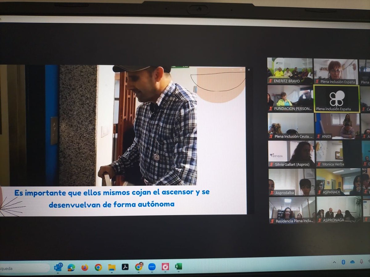Launch Microsoft Excel from the taskbar

(178, 266)
